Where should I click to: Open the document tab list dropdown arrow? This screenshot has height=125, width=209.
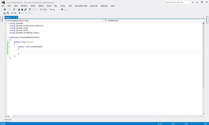(x=204, y=17)
